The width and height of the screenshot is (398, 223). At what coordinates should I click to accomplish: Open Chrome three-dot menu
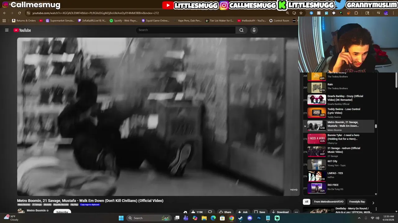[394, 13]
